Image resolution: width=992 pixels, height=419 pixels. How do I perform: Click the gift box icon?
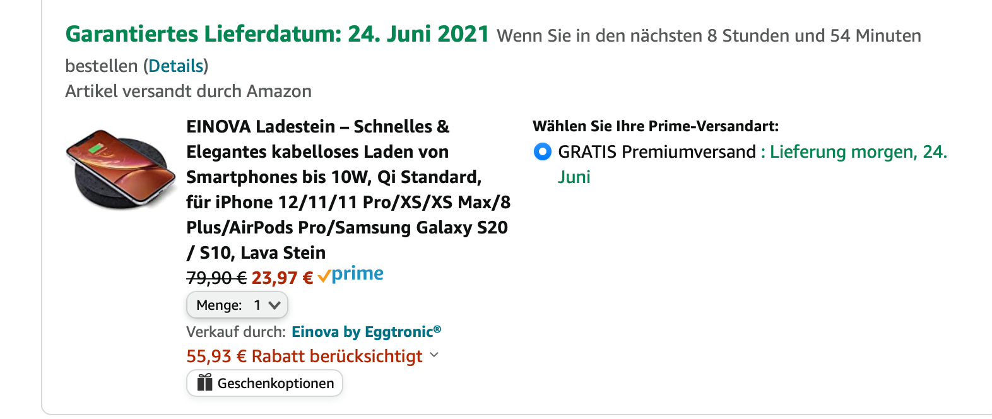click(x=204, y=382)
